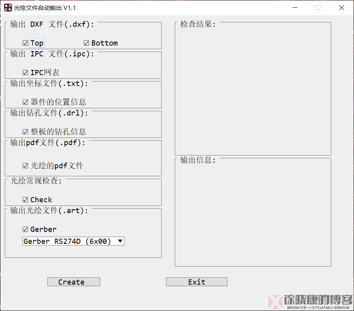This screenshot has height=311, width=354.
Task: Enable the Top DXF output checkbox
Action: point(26,43)
